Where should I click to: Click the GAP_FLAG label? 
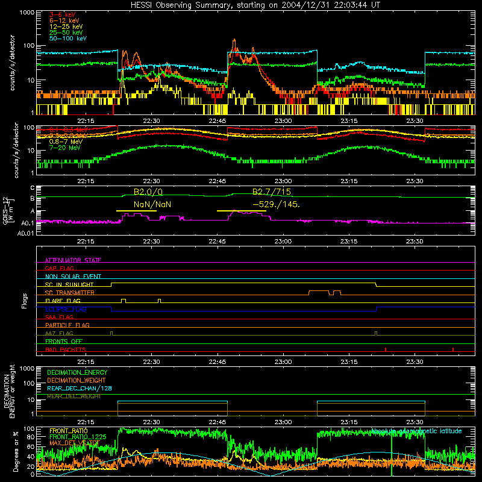point(59,268)
